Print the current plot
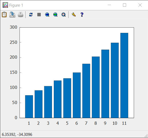This screenshot has height=138, width=148. pos(21,15)
